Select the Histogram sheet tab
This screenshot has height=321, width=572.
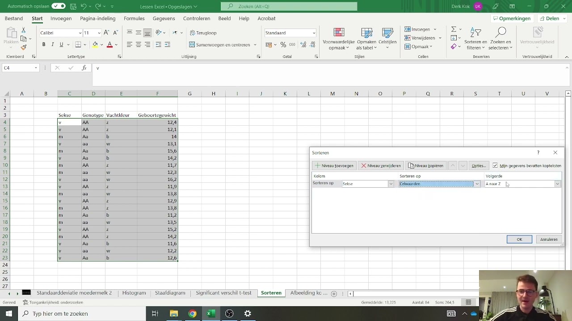pyautogui.click(x=134, y=293)
